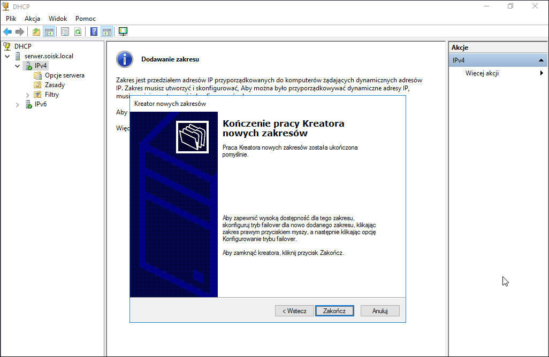This screenshot has height=357, width=549.
Task: Toggle Show/Hide Console Tree toolbar button
Action: tap(49, 32)
